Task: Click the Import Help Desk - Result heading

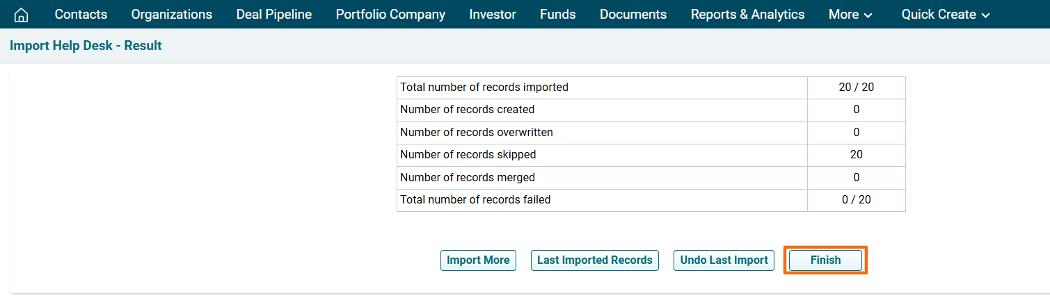Action: click(x=86, y=46)
